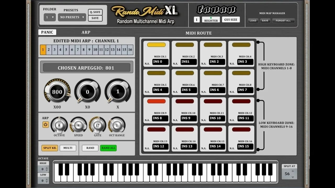
Task: Click the X0 tens knob
Action: (87, 91)
